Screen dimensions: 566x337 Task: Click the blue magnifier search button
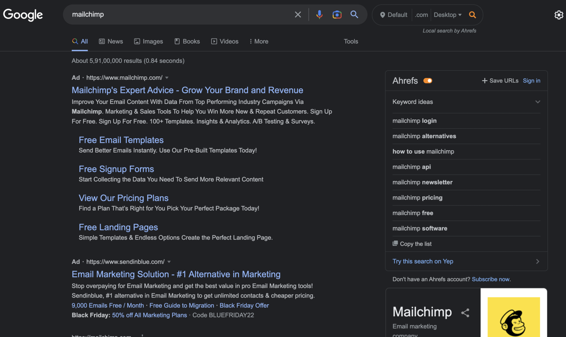coord(354,15)
